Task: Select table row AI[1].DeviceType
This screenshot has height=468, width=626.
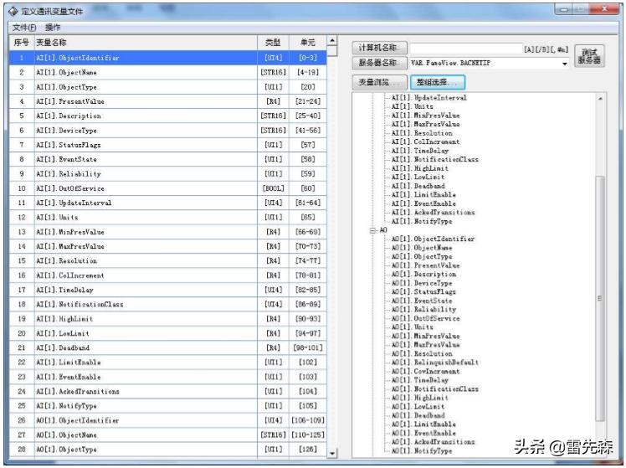Action: point(167,131)
